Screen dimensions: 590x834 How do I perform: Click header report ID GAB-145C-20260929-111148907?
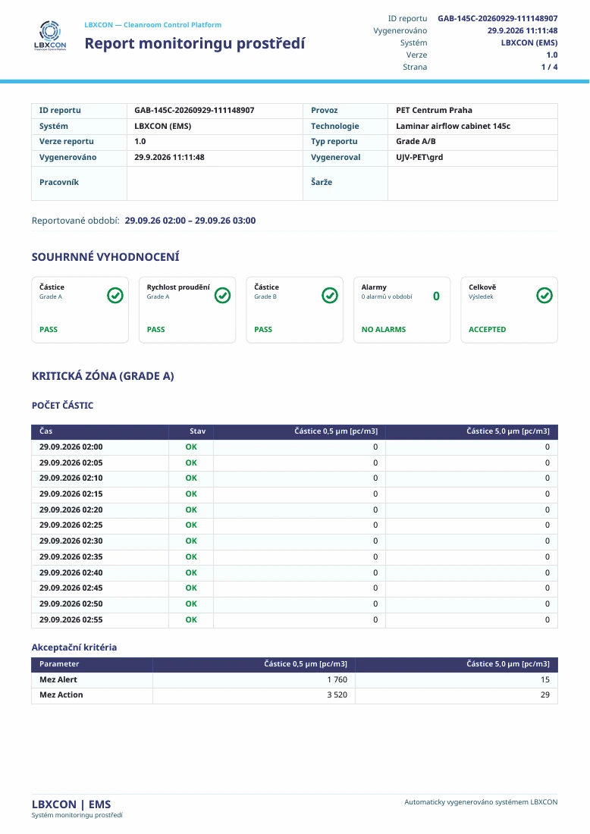(x=497, y=18)
